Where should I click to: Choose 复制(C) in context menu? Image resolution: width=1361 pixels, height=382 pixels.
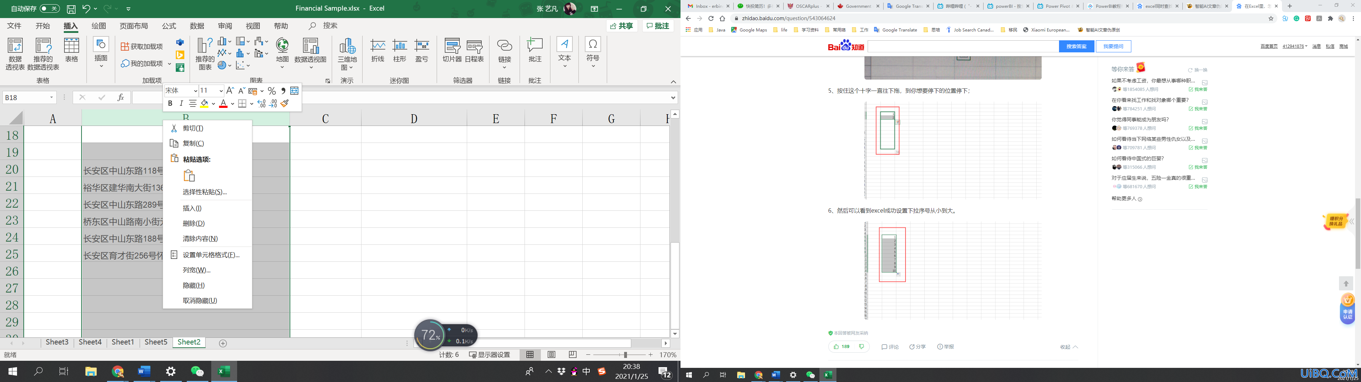(x=207, y=144)
